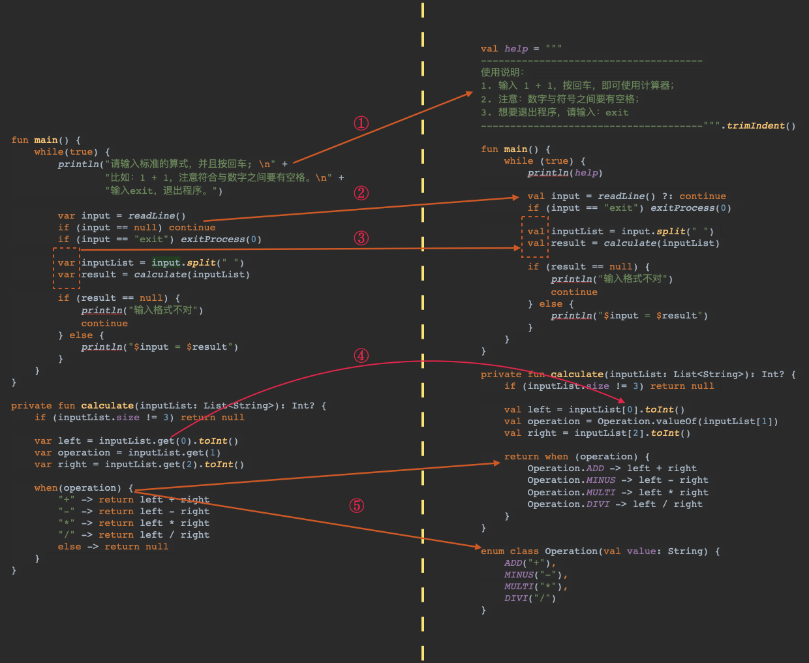Click the circled number 1 annotation

pos(361,123)
